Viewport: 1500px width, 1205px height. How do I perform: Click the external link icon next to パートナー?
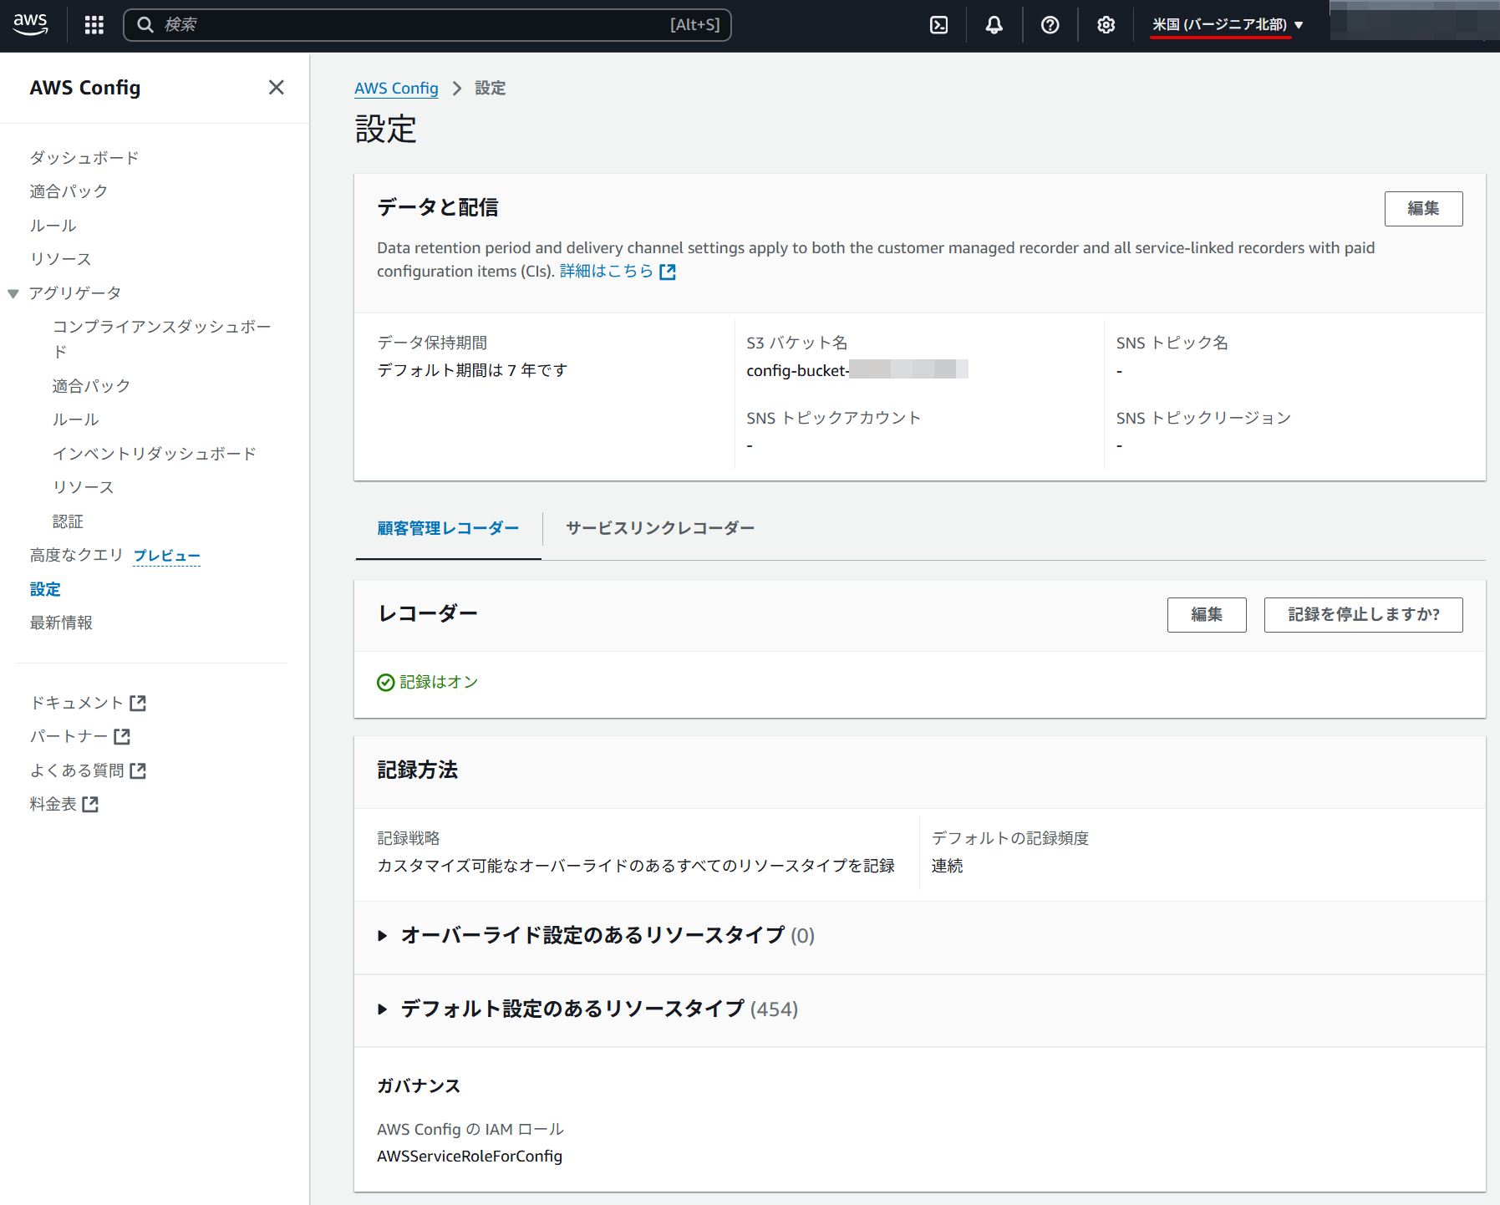(122, 736)
